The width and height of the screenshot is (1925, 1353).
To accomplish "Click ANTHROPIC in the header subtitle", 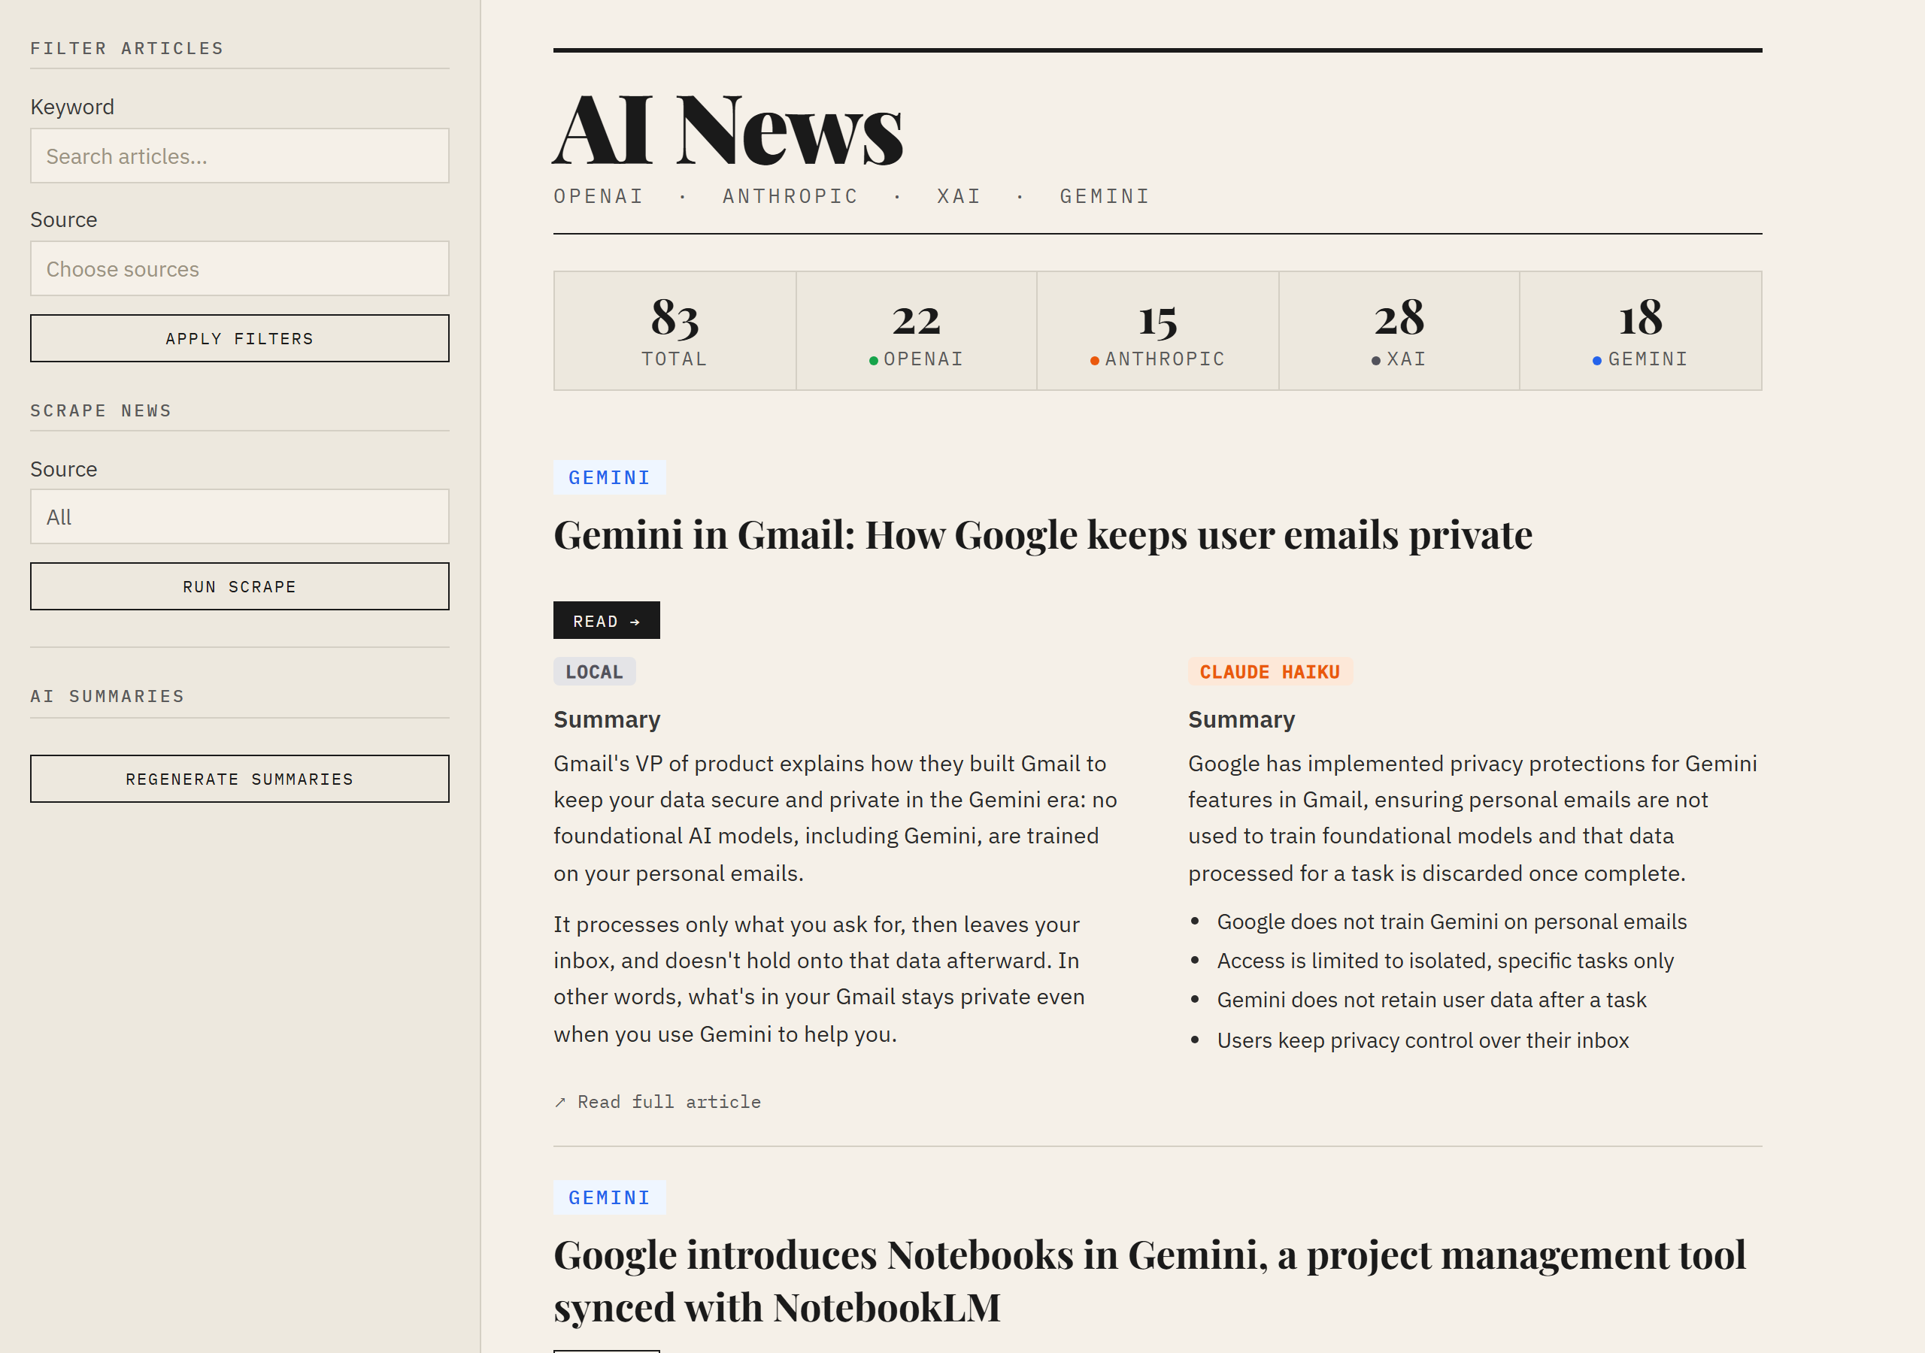I will 790,196.
